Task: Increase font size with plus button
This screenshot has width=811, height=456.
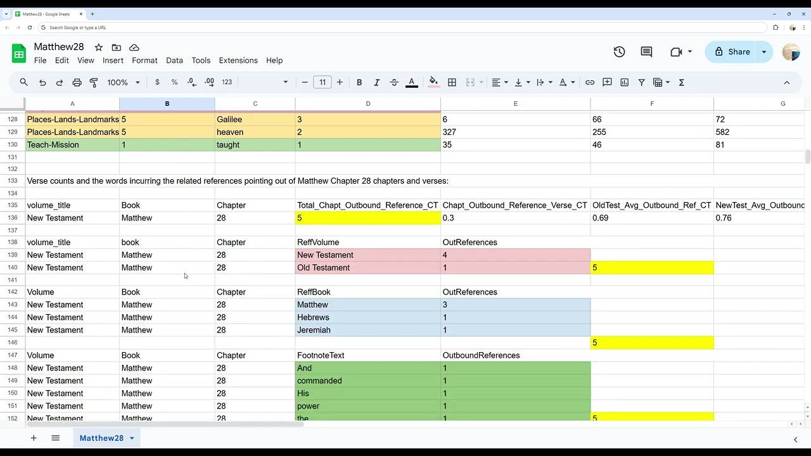Action: pos(340,82)
